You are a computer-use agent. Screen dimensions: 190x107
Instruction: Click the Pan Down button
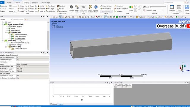pos(50,6)
